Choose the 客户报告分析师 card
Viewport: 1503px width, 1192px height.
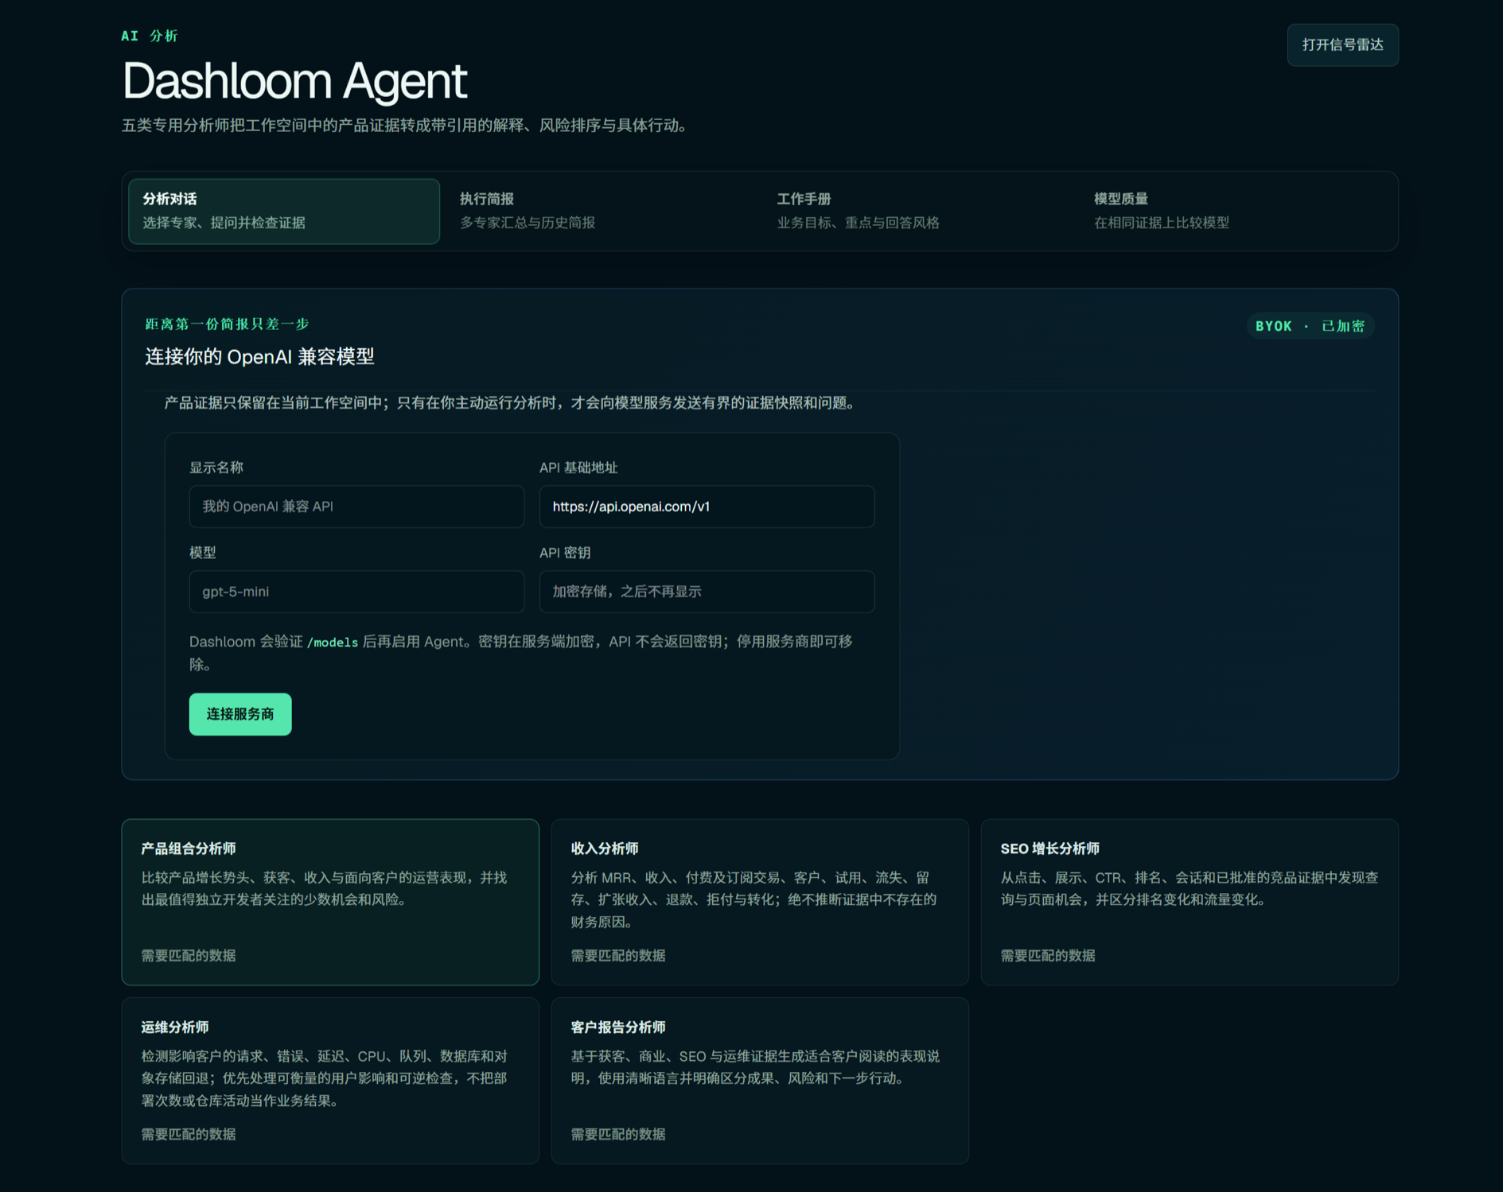pyautogui.click(x=760, y=1081)
